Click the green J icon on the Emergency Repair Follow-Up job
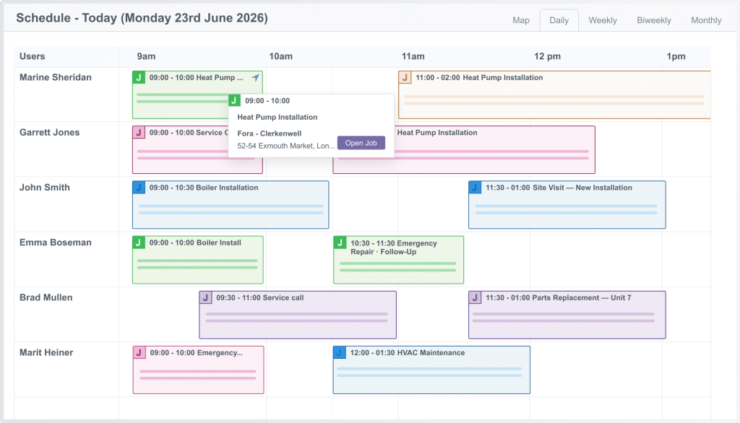Image resolution: width=740 pixels, height=423 pixels. click(x=340, y=243)
